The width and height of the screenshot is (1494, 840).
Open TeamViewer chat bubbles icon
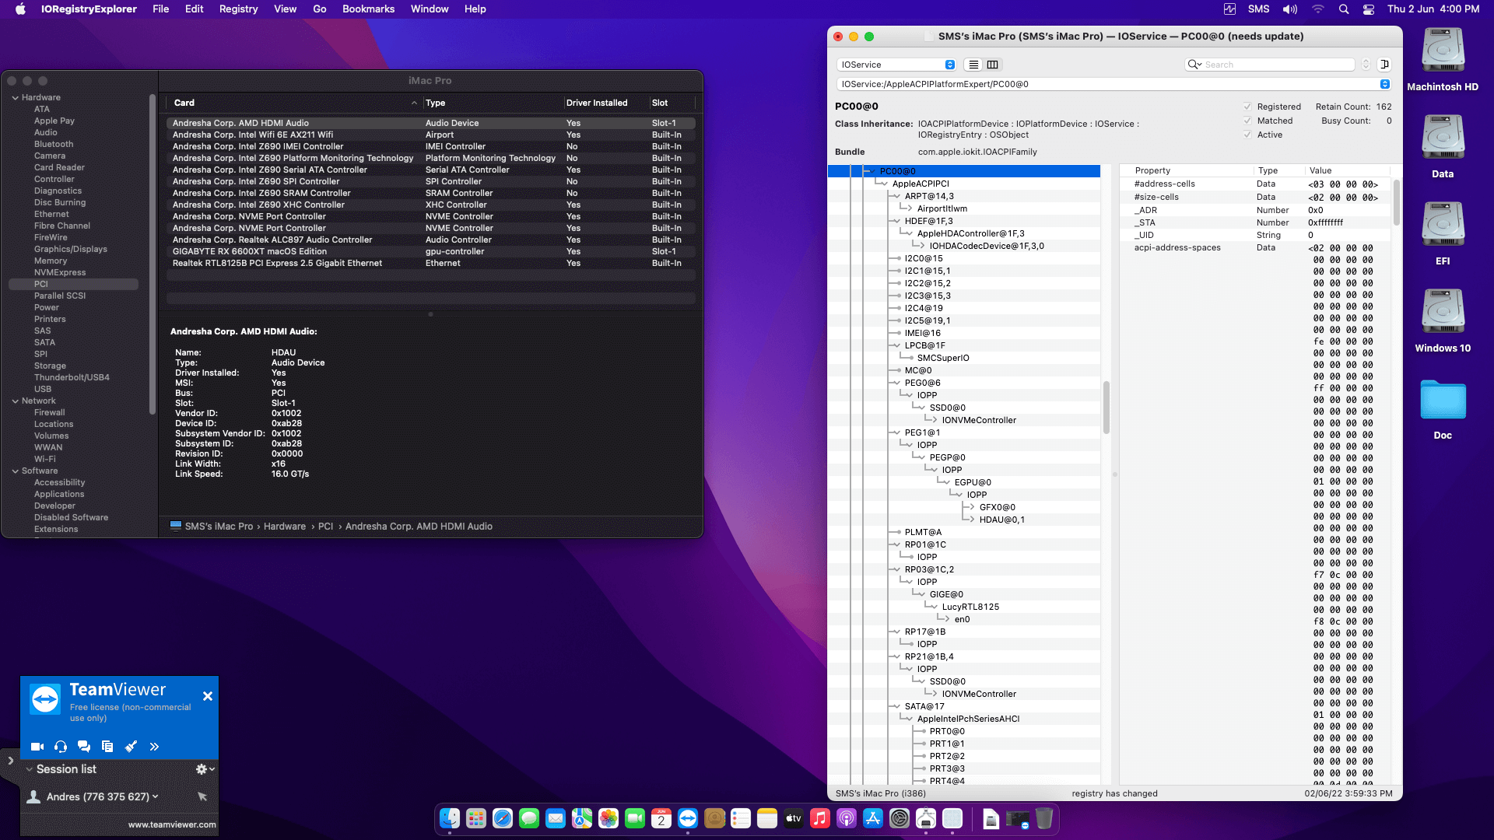point(84,747)
